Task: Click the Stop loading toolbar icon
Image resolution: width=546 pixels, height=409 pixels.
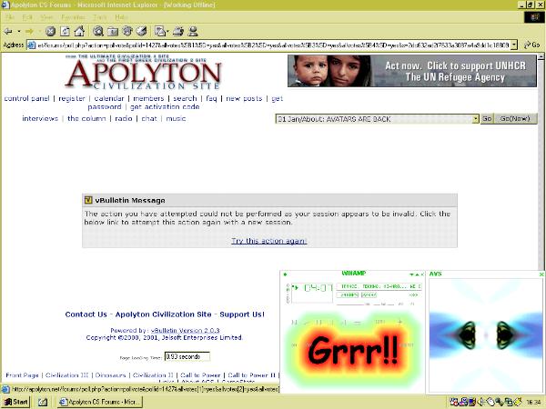Action: pyautogui.click(x=51, y=31)
